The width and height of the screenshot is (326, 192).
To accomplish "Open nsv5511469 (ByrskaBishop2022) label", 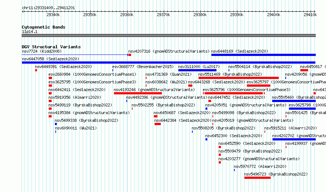I will [230, 74].
